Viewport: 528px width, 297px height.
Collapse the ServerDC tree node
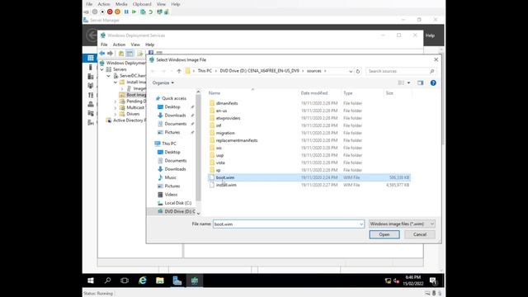pyautogui.click(x=108, y=76)
